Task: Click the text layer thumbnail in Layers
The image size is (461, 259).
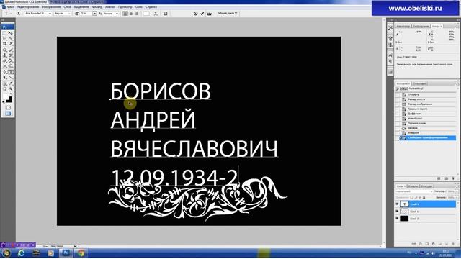Action: [405, 204]
